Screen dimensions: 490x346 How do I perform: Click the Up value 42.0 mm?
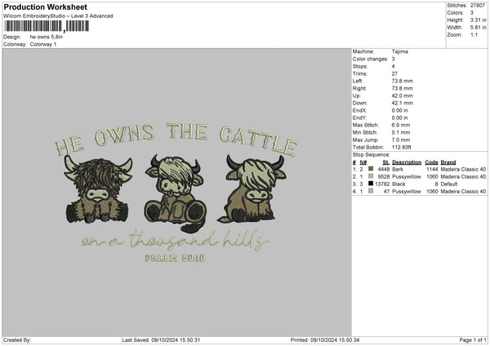point(402,95)
